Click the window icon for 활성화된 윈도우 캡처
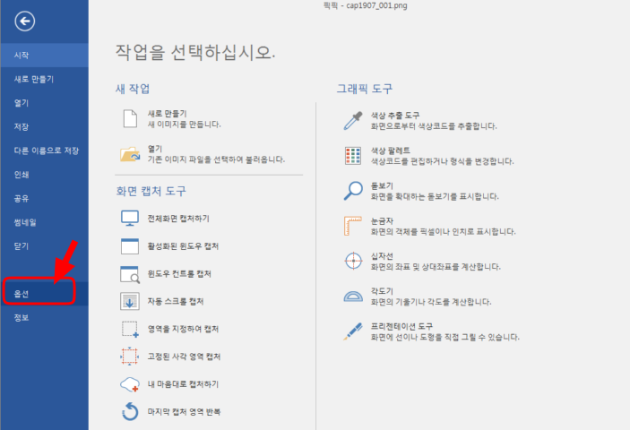Screen dimensions: 630x430 click(x=130, y=246)
